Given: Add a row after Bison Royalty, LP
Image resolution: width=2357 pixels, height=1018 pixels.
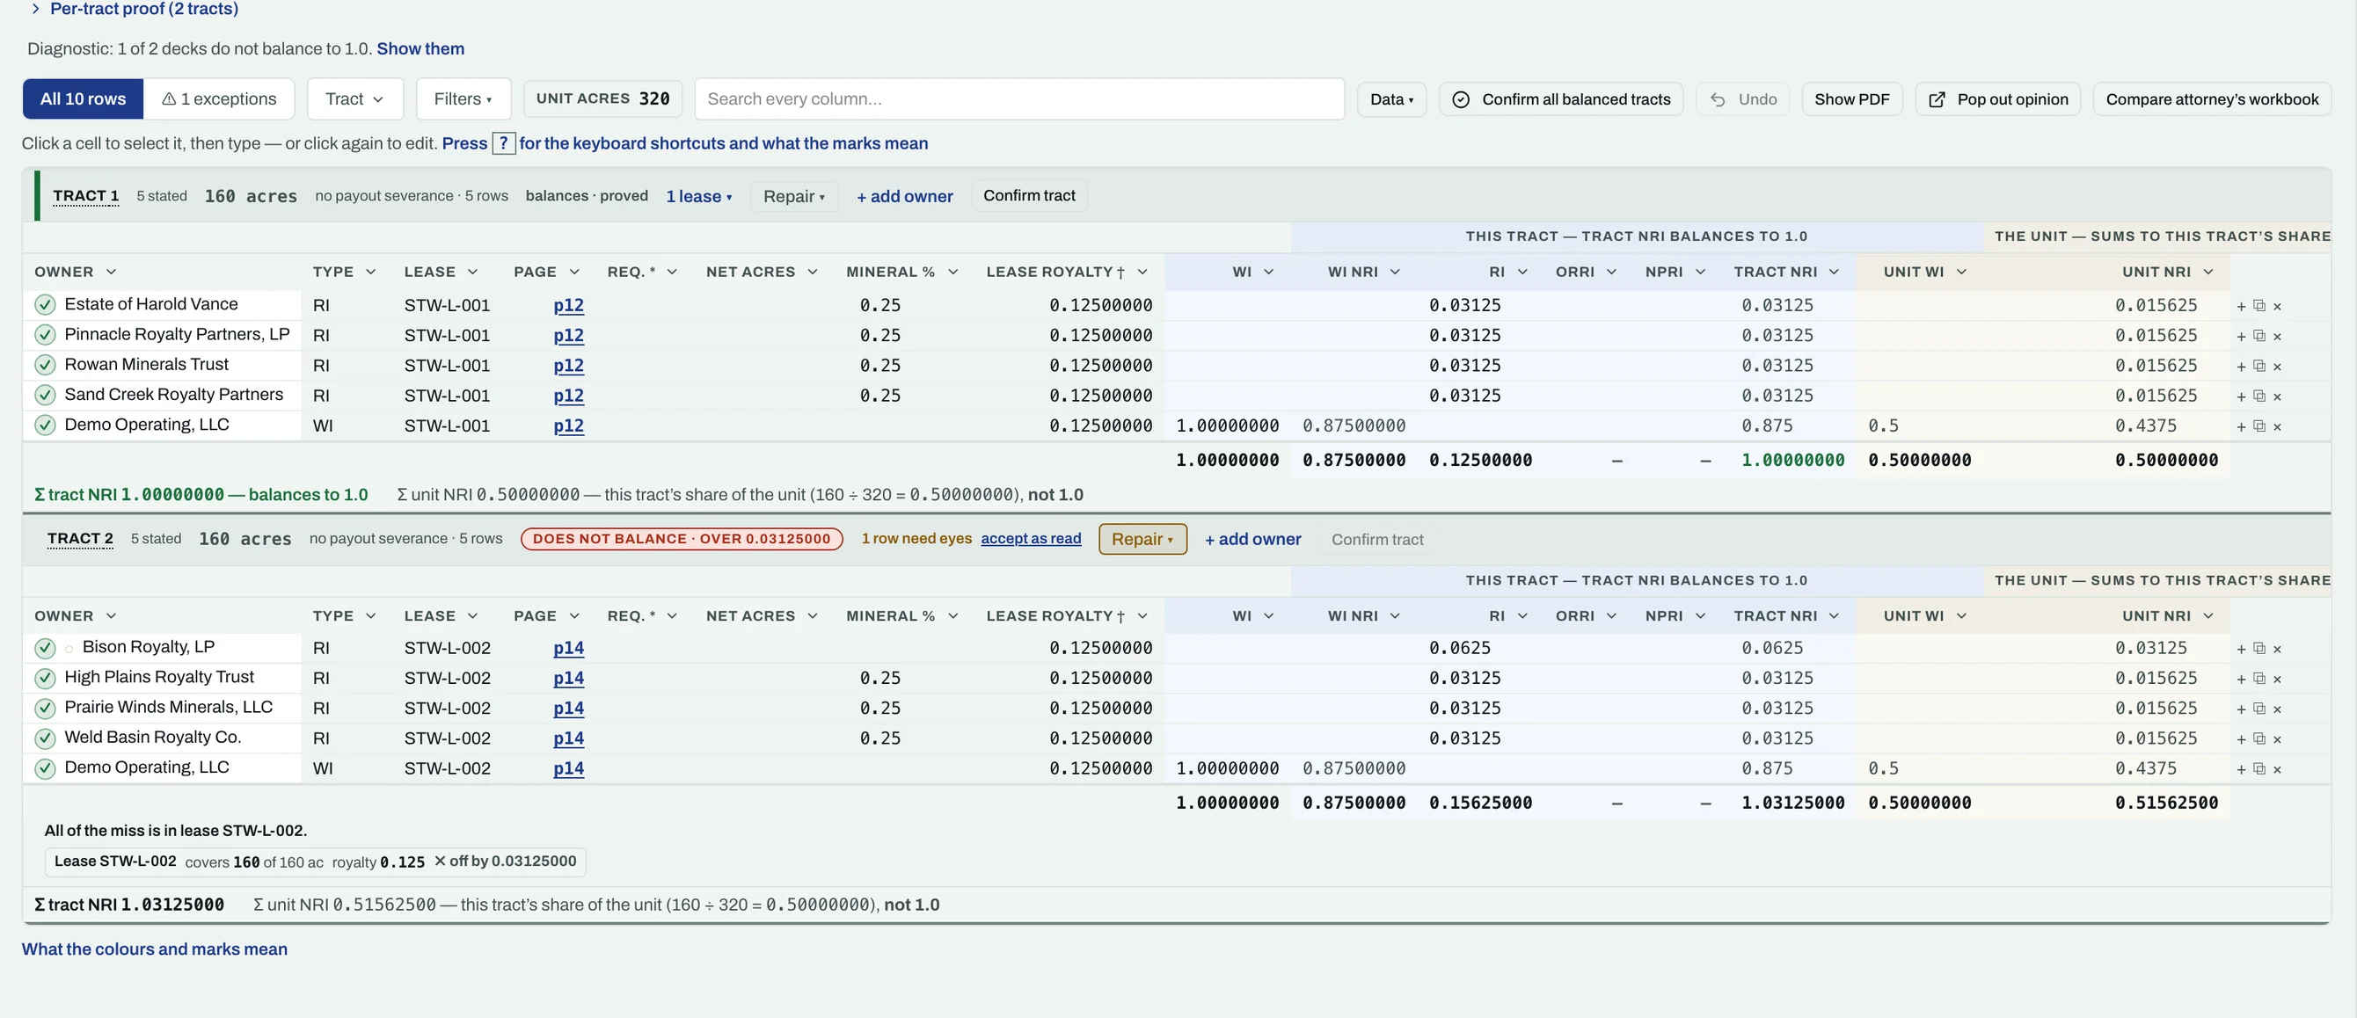Looking at the screenshot, I should (x=2241, y=650).
